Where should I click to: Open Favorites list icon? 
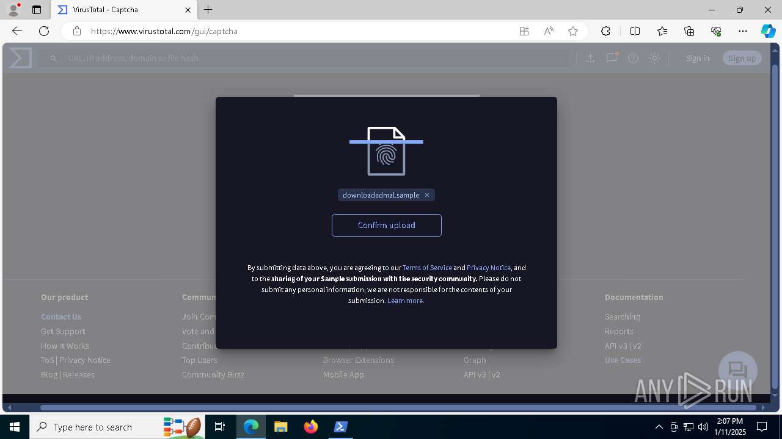pyautogui.click(x=662, y=31)
